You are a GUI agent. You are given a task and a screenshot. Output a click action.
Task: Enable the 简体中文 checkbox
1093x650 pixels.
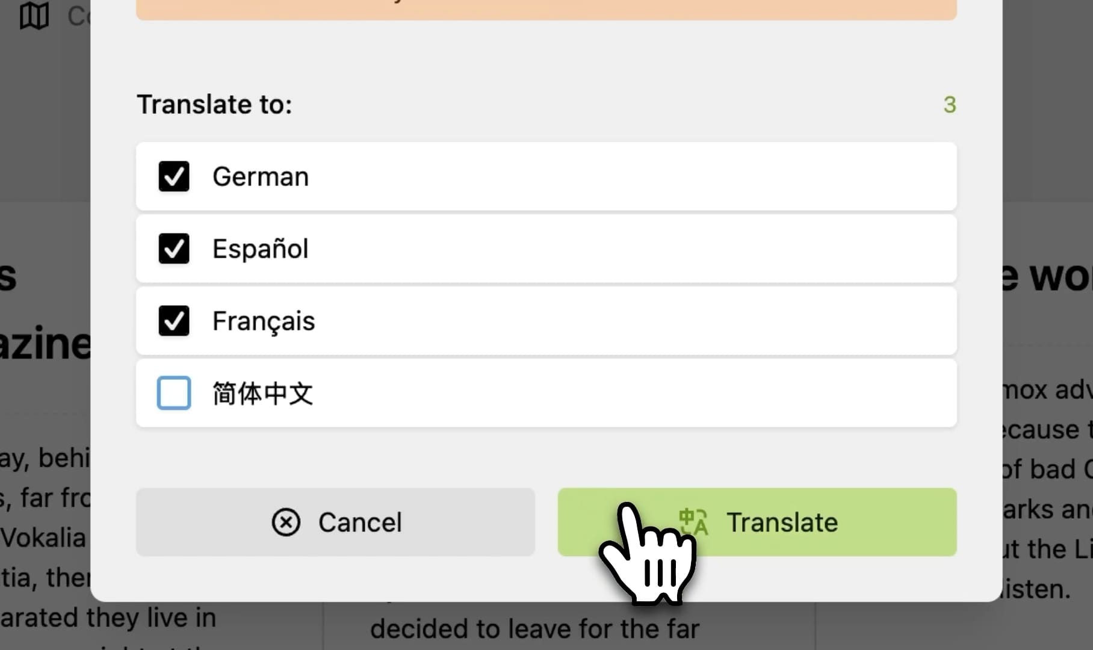pos(174,393)
